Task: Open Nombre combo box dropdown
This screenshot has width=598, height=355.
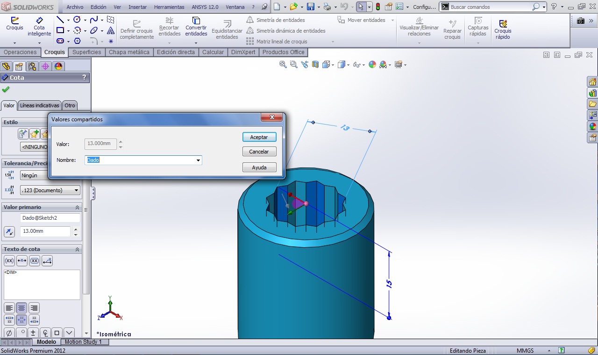Action: [x=198, y=160]
